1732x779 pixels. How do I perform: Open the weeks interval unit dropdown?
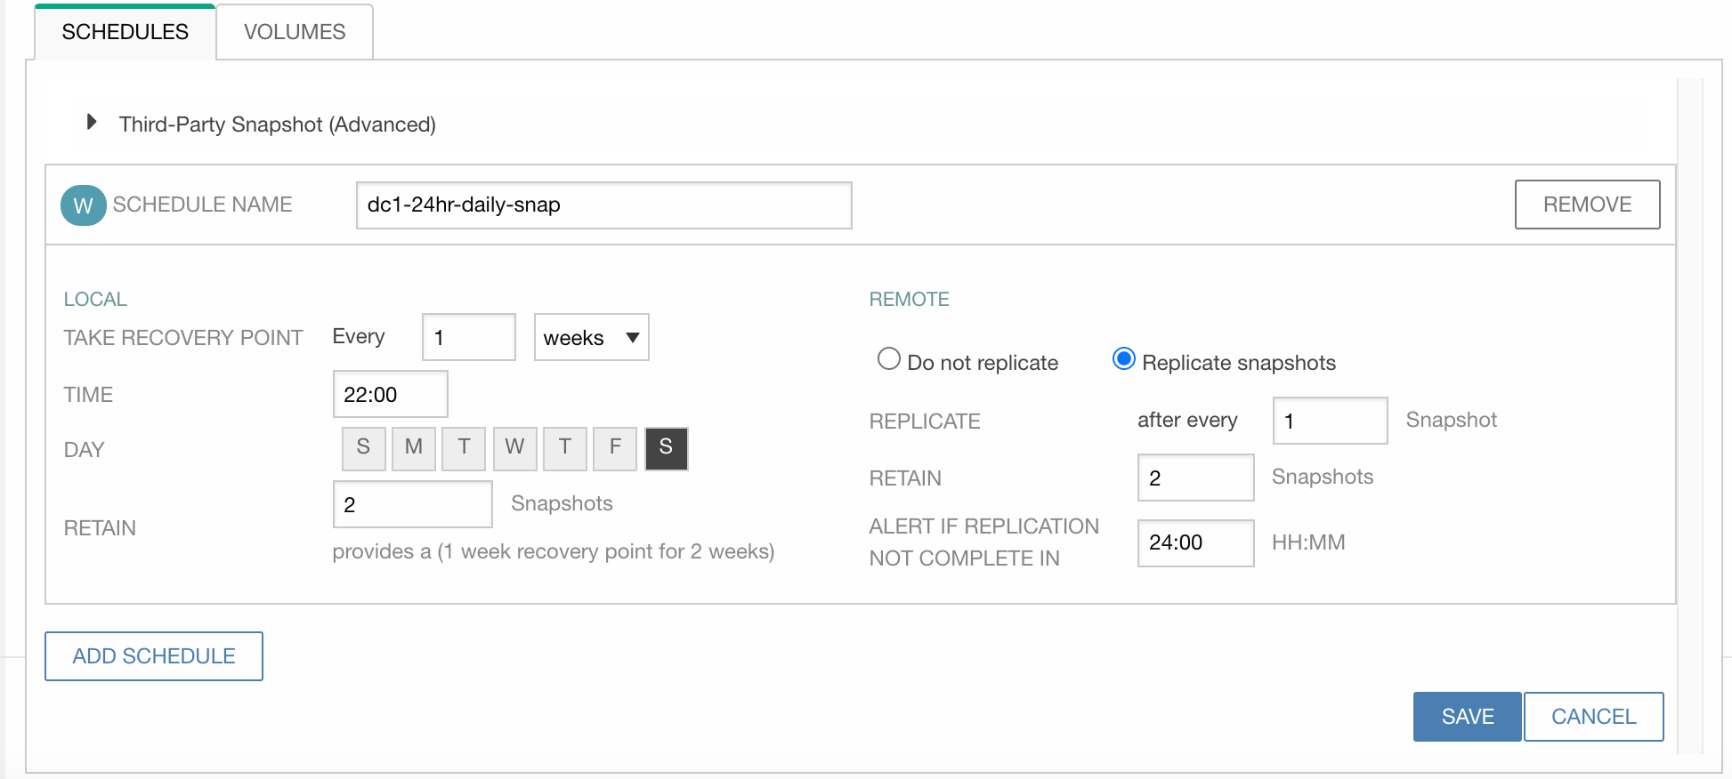click(x=591, y=337)
